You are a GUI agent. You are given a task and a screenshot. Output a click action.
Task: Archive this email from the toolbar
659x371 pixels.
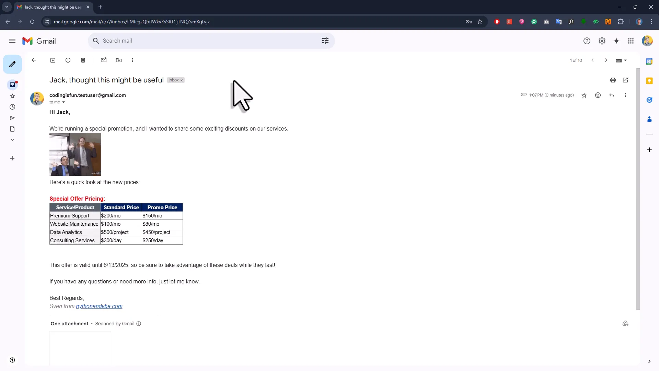click(x=53, y=60)
